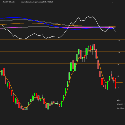Select the price axis label 10
The image size is (125, 125).
119,52
